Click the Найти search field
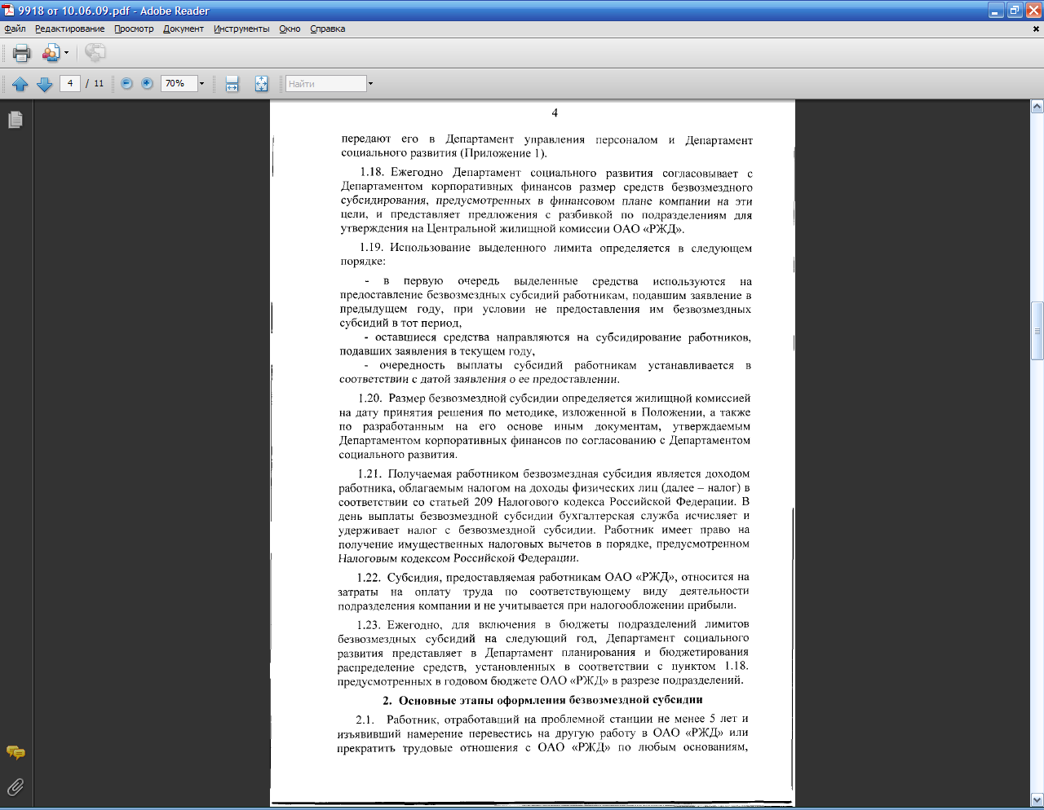 325,83
